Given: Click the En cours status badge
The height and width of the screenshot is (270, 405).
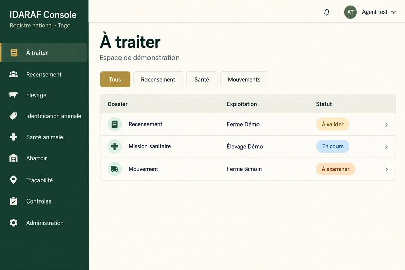Looking at the screenshot, I should coord(332,146).
